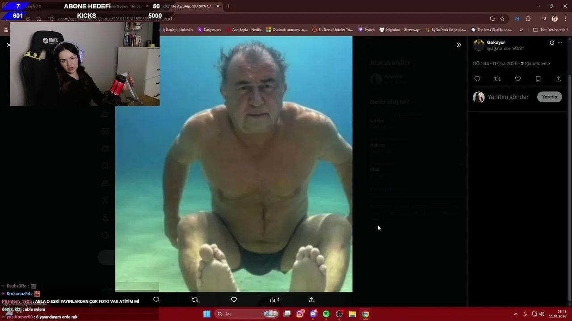Open the Twitch bookmark
This screenshot has height=321, width=572.
[x=366, y=30]
